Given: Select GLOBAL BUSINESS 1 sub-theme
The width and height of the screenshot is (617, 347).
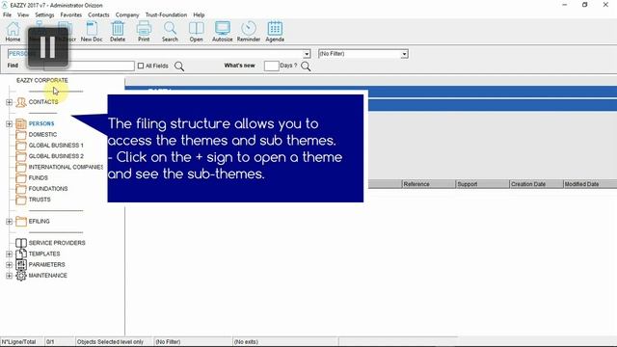Looking at the screenshot, I should point(56,146).
